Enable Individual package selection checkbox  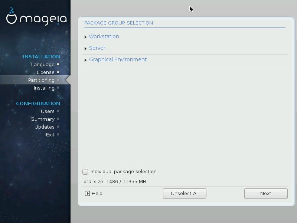85,172
